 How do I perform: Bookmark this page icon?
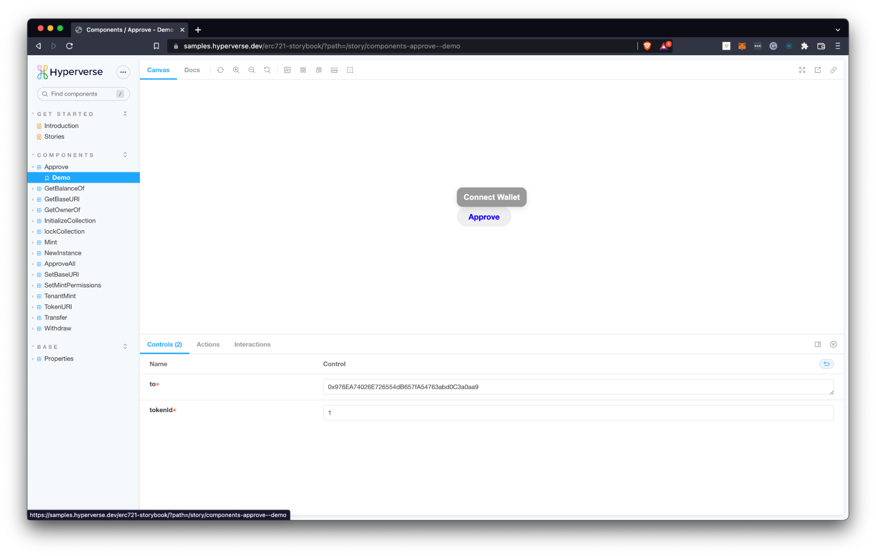(x=156, y=46)
